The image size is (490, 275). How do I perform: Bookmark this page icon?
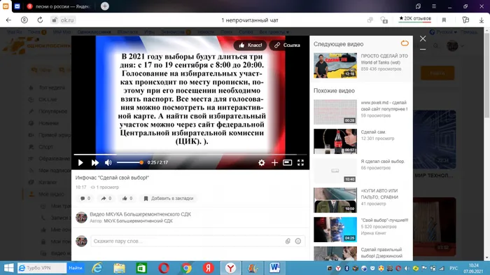click(444, 20)
